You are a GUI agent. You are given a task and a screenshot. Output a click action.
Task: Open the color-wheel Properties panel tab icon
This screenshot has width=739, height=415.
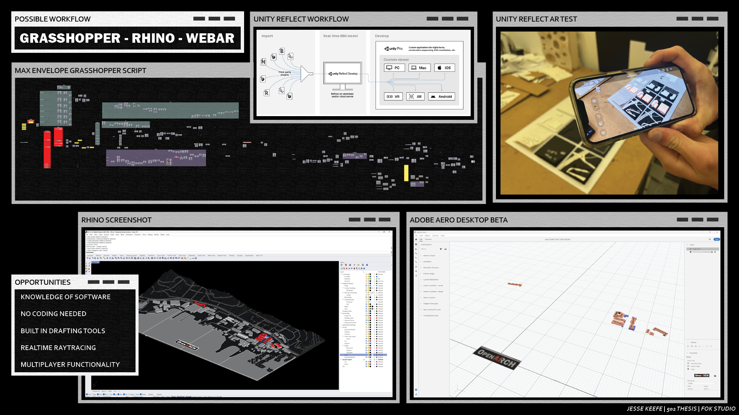[342, 265]
